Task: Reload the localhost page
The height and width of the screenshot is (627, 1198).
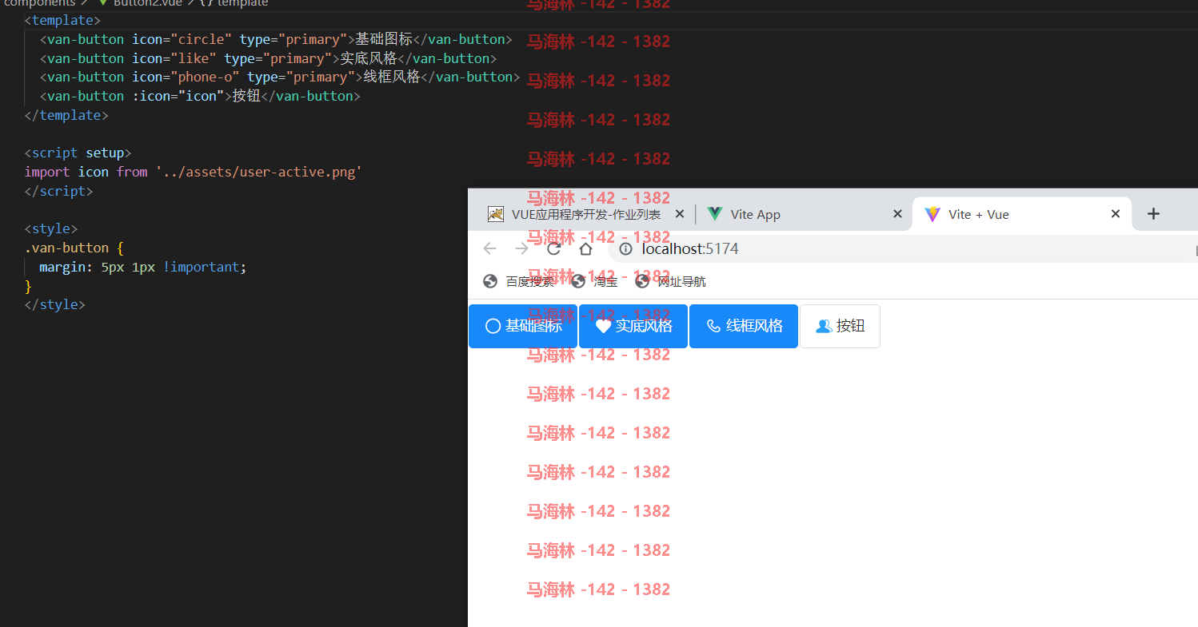Action: coord(553,248)
